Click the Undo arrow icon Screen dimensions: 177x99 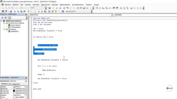28,11
